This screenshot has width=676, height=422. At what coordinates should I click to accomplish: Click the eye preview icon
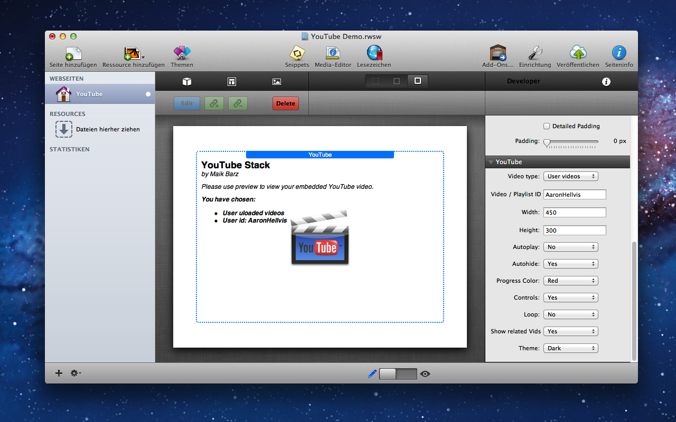click(425, 374)
